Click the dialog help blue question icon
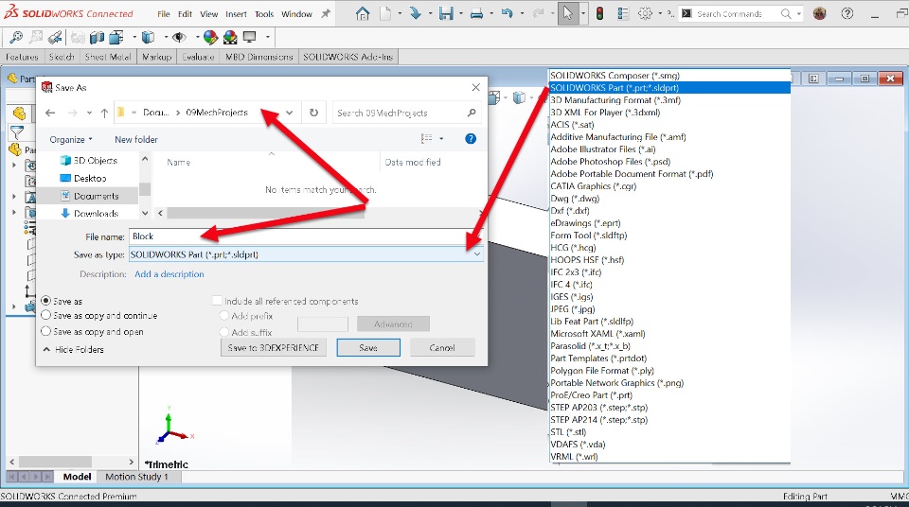 tap(471, 138)
